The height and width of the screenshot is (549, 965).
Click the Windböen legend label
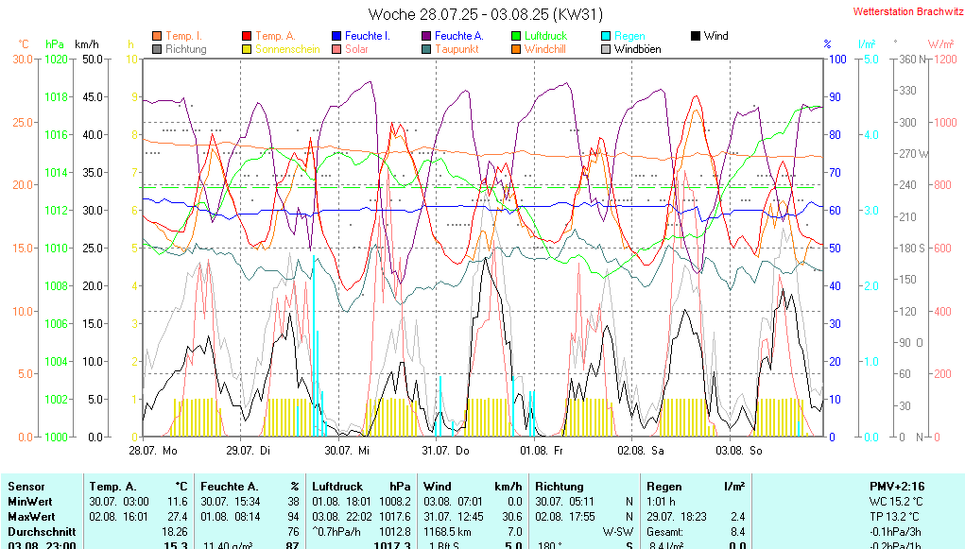click(x=637, y=49)
